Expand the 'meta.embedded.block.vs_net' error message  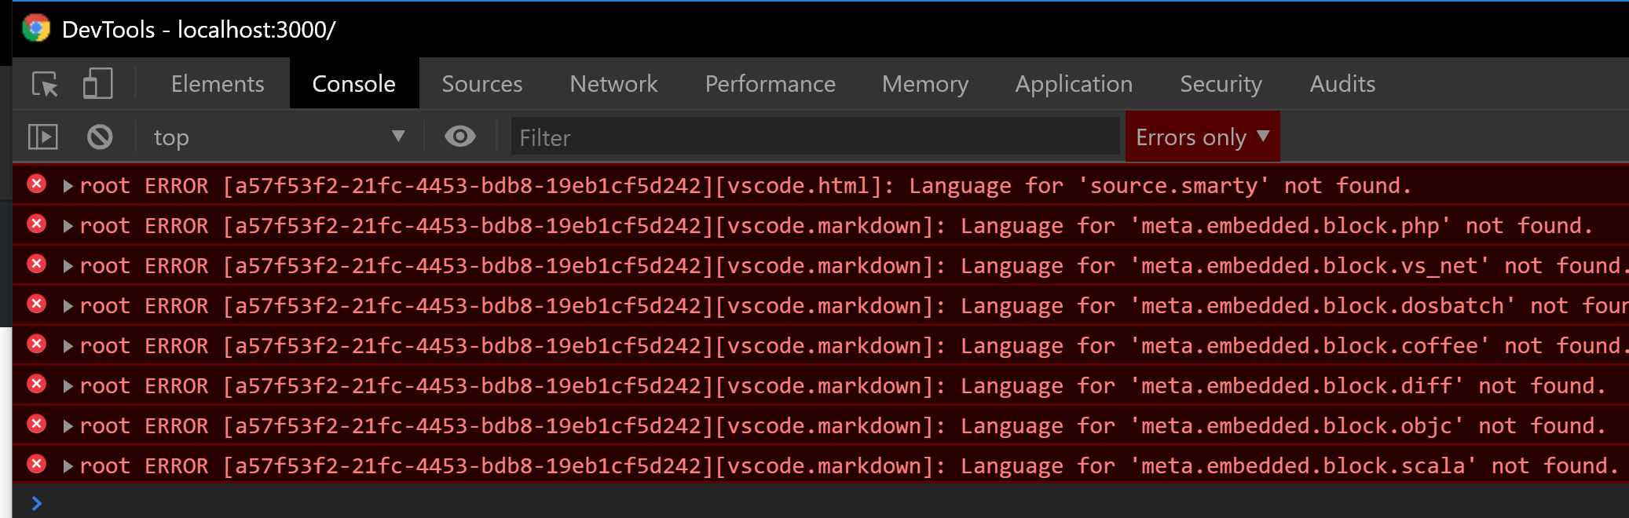pyautogui.click(x=68, y=266)
